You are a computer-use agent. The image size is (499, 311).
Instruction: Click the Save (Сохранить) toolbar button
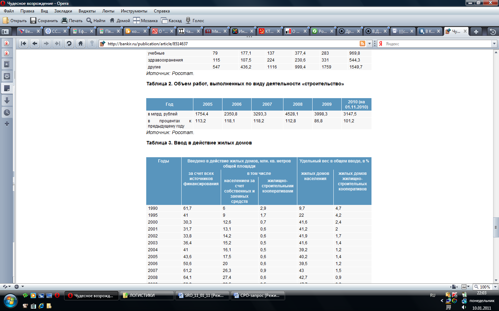click(44, 20)
